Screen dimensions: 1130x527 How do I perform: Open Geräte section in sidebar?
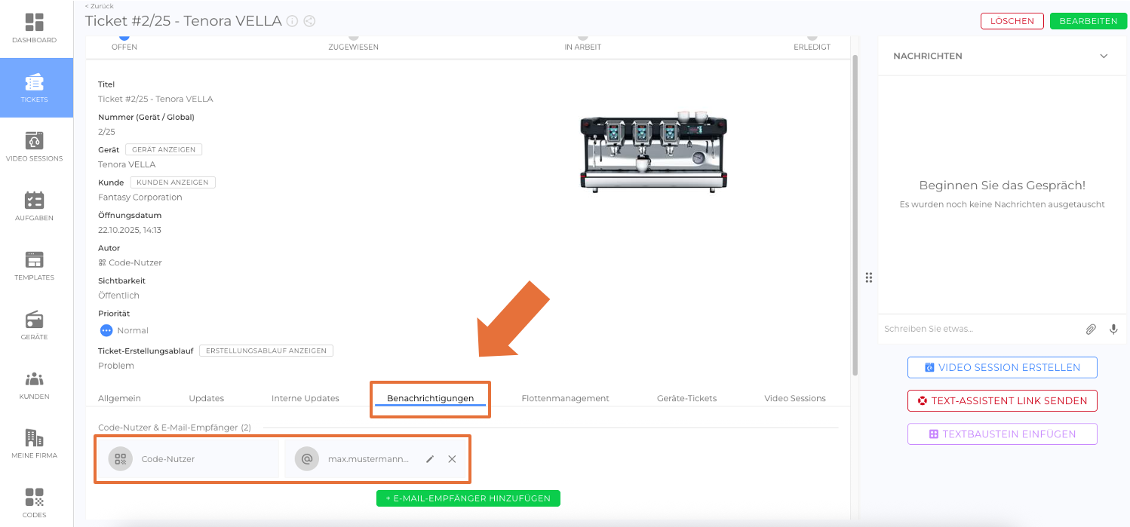pos(35,325)
